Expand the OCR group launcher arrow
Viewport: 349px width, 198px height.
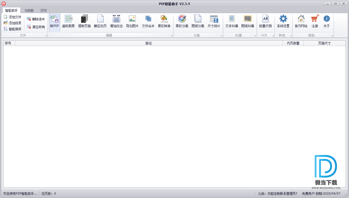tap(273, 36)
